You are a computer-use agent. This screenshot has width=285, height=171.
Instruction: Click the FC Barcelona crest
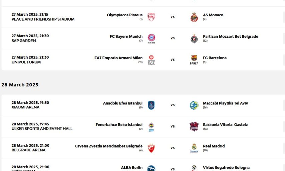[194, 60]
